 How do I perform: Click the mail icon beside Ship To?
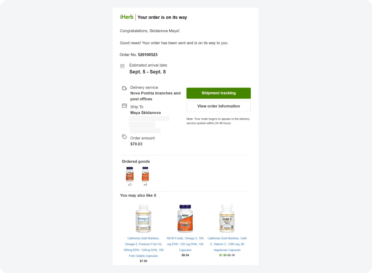pos(124,106)
